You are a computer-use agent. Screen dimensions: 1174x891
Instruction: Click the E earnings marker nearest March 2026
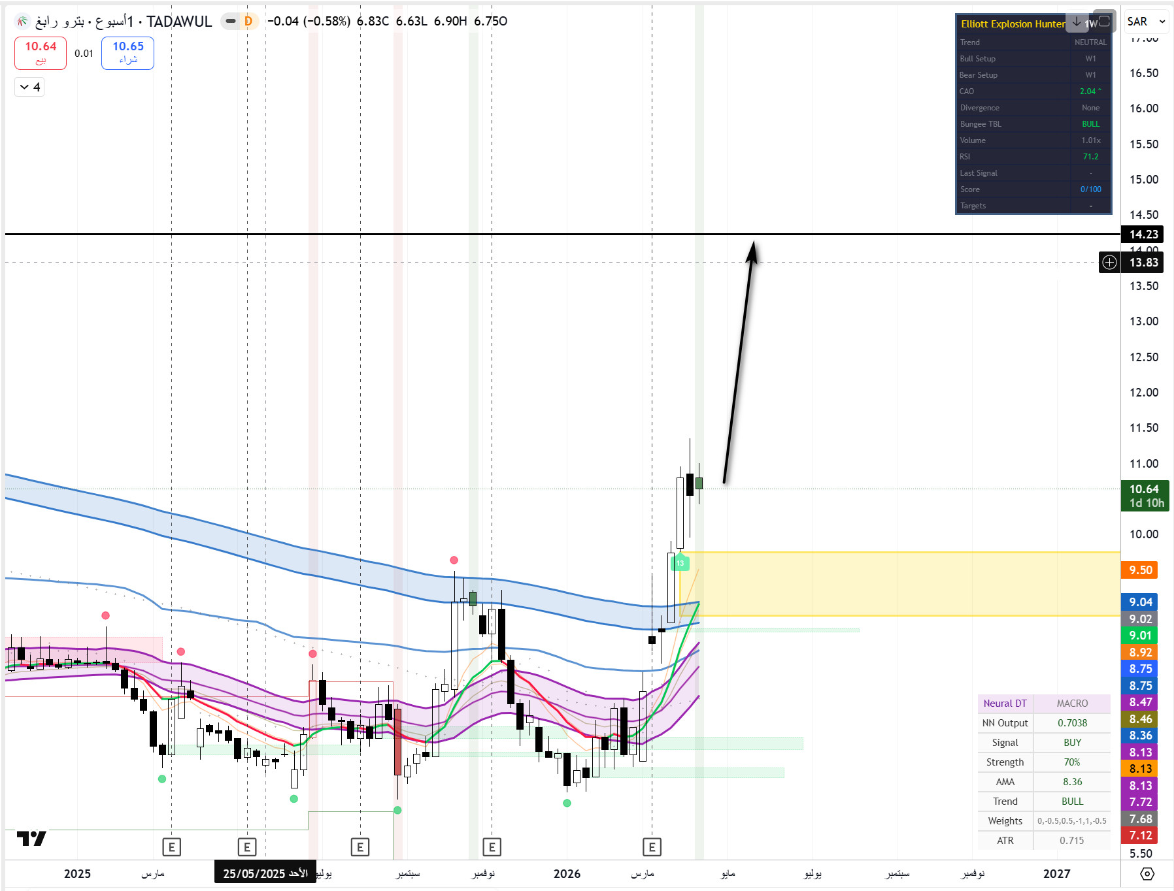click(652, 847)
